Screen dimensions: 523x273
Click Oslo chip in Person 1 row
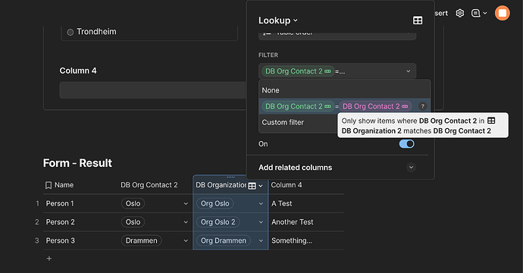[x=133, y=203]
